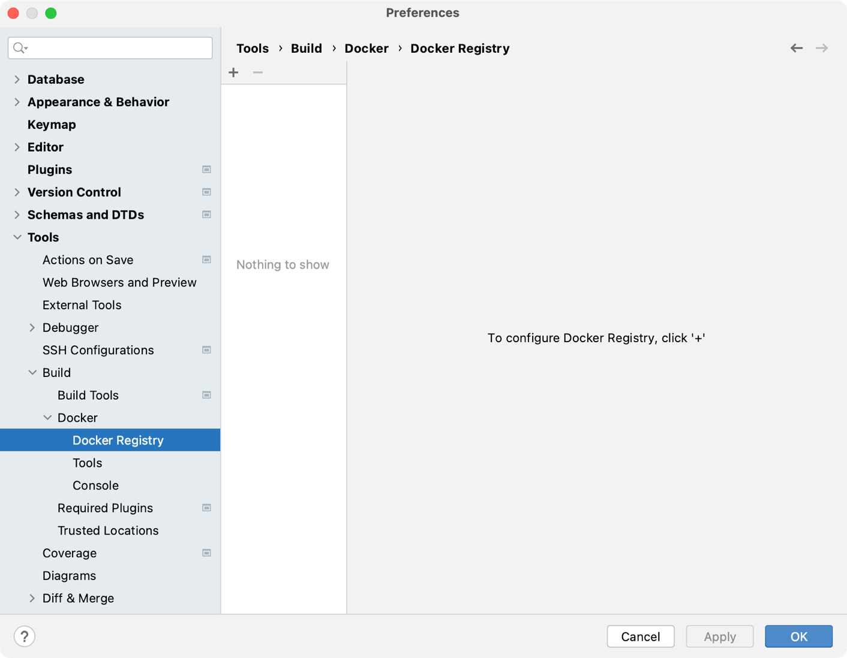The height and width of the screenshot is (658, 847).
Task: Click the Cancel button
Action: pos(640,636)
